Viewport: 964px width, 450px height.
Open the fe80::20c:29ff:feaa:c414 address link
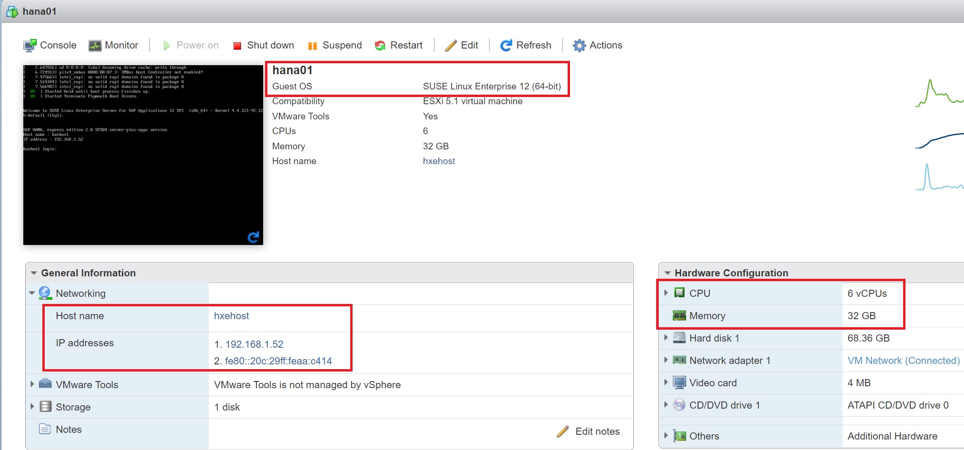tap(278, 361)
